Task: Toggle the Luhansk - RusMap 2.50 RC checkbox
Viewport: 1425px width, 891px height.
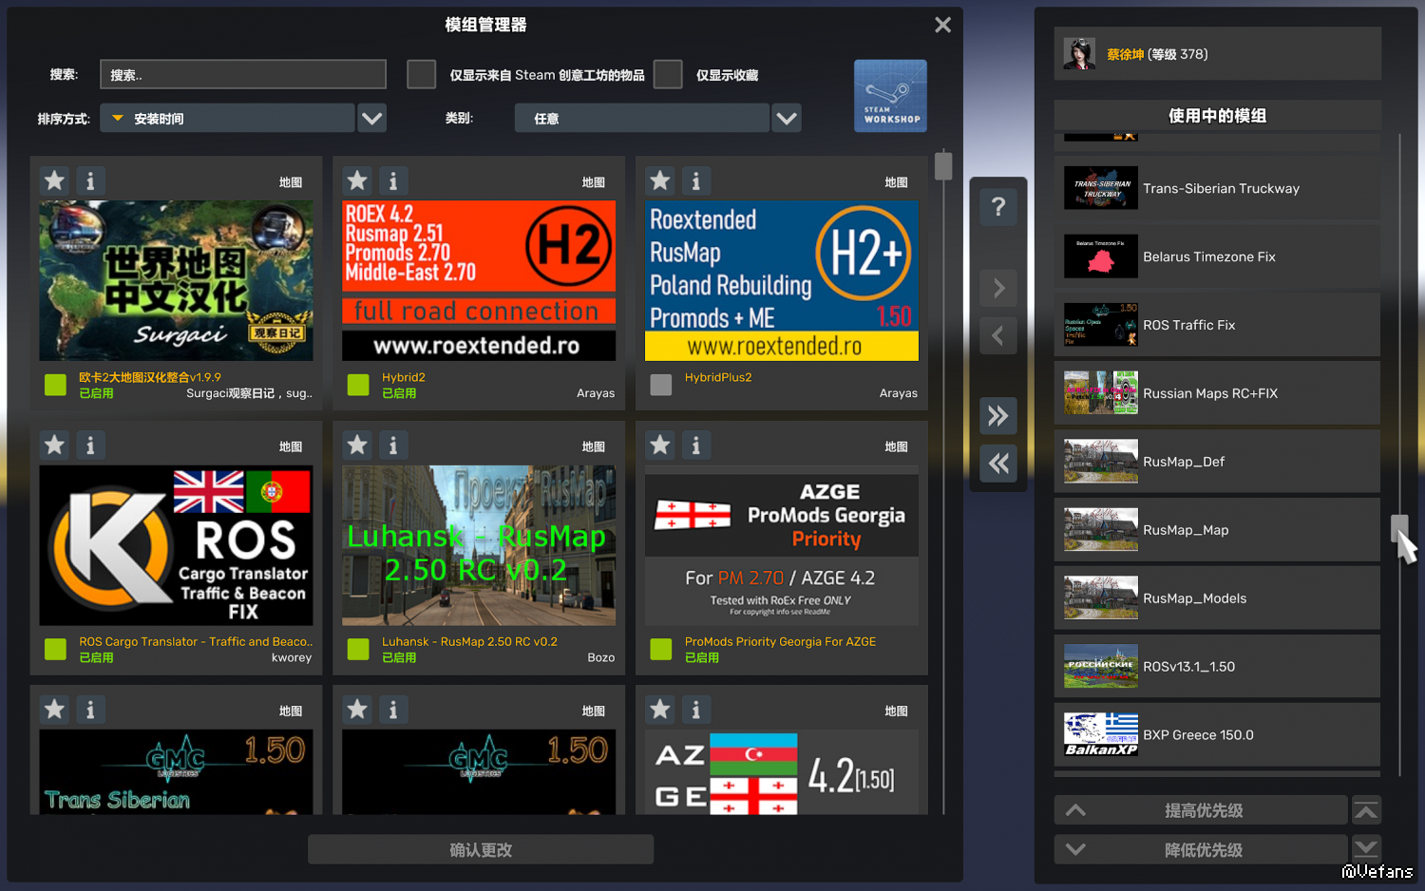Action: pyautogui.click(x=358, y=649)
